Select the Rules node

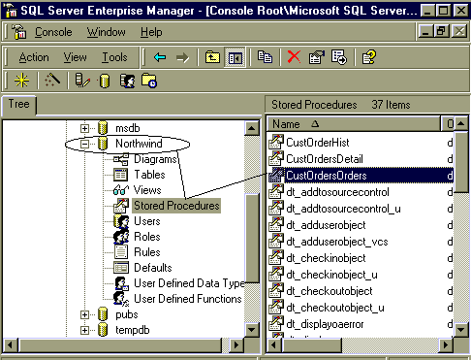pyautogui.click(x=147, y=252)
